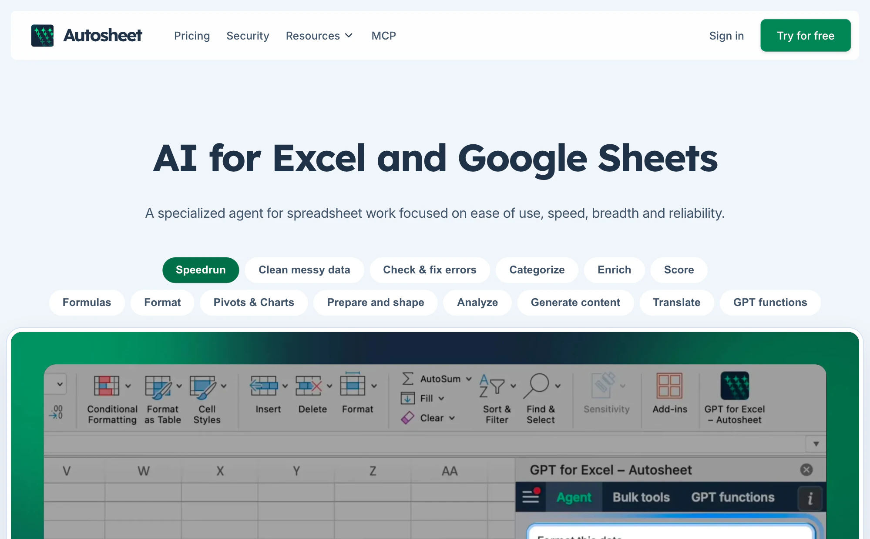Expand the Conditional Formatting dropdown arrow
Screen dimensions: 870x539
click(x=128, y=386)
